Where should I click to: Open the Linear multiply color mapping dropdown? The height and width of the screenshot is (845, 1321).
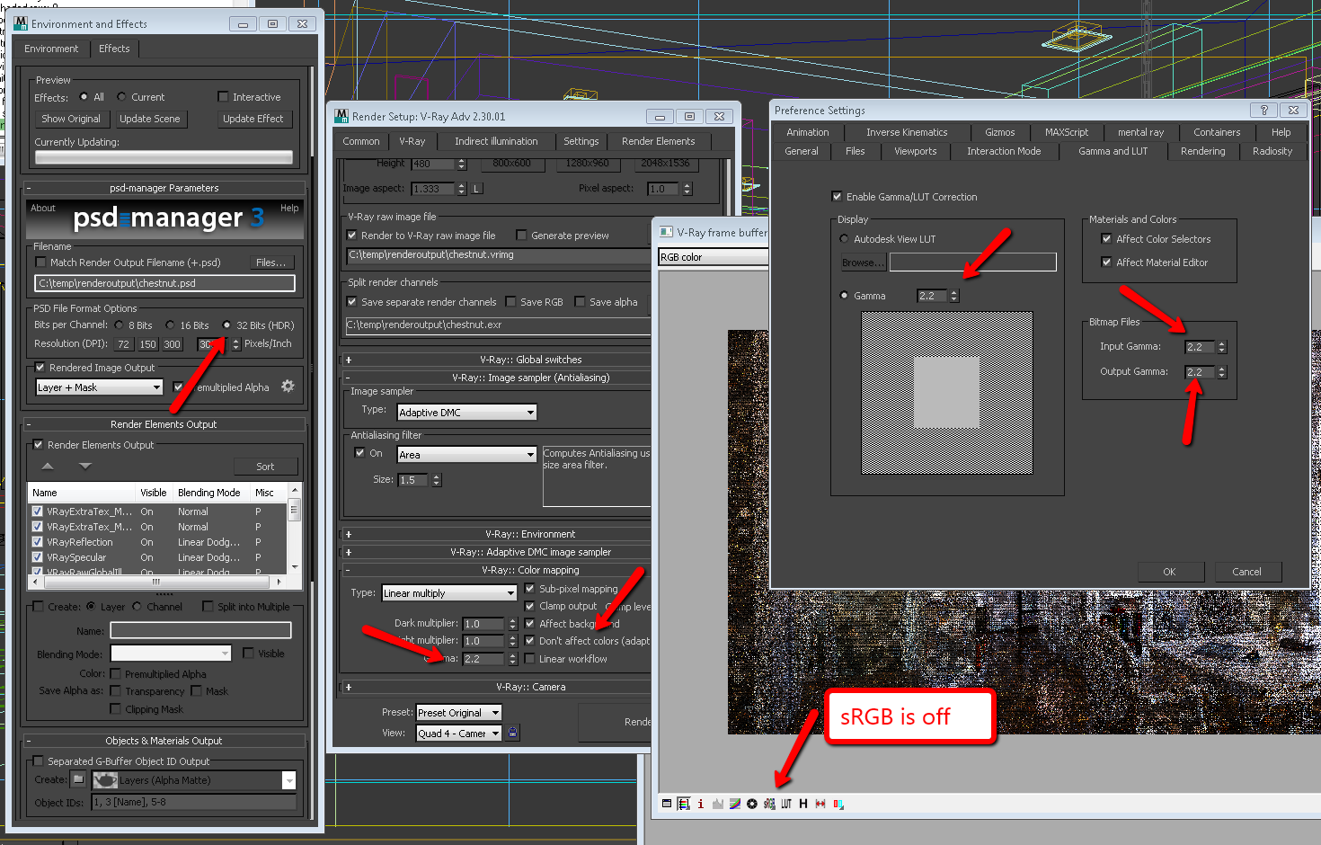click(x=448, y=592)
